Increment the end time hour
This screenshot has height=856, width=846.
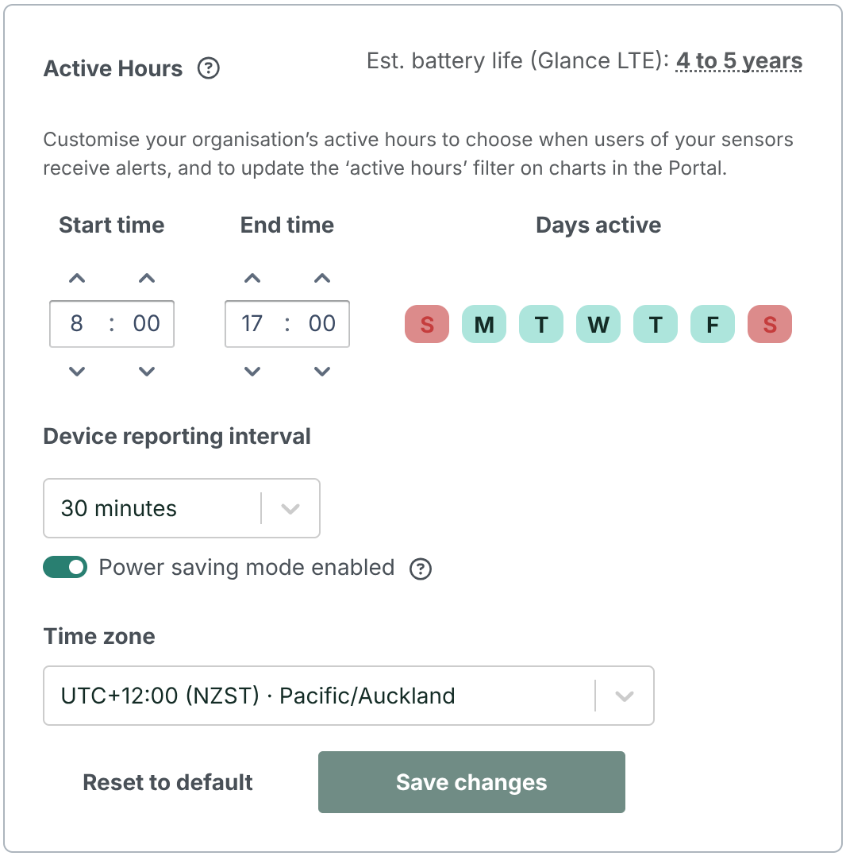tap(252, 278)
